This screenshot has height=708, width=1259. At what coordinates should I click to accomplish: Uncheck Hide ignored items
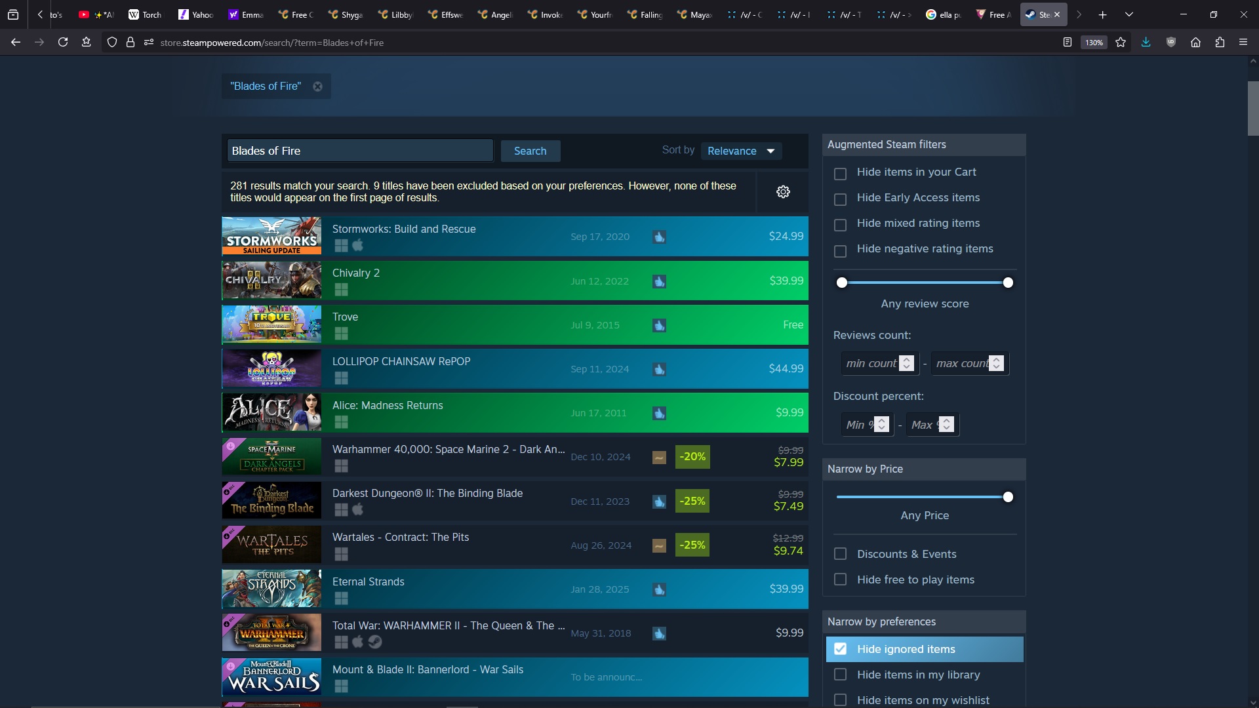coord(840,649)
